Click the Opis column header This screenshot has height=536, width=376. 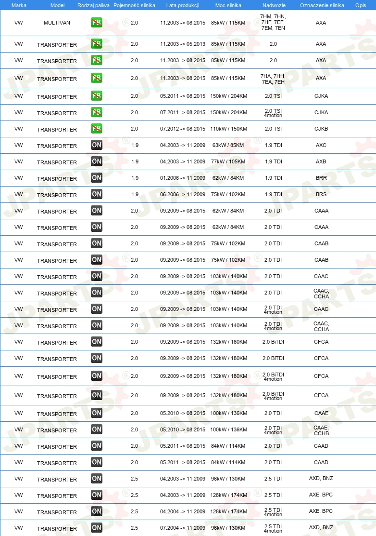point(360,5)
